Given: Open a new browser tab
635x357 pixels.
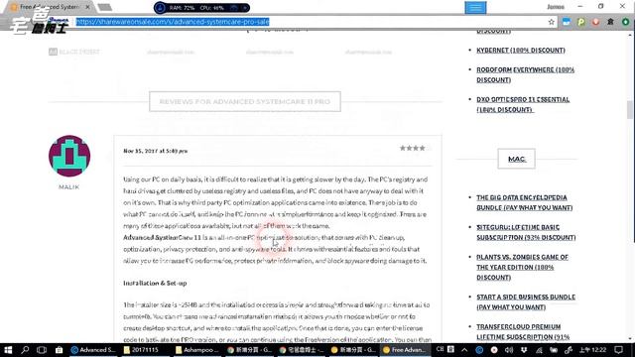Looking at the screenshot, I should [x=105, y=7].
